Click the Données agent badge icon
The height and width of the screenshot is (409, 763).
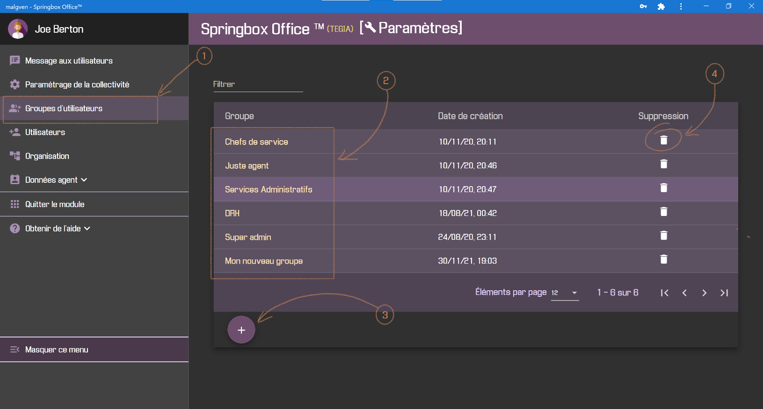(15, 179)
